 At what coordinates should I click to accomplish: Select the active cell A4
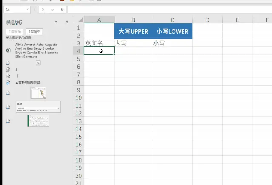[99, 50]
